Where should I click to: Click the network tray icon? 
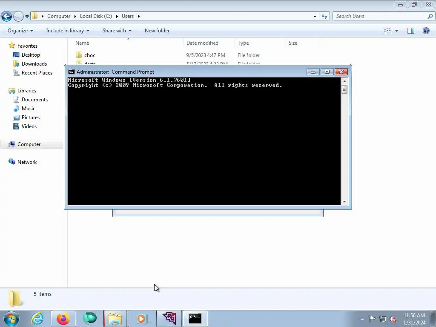click(383, 319)
